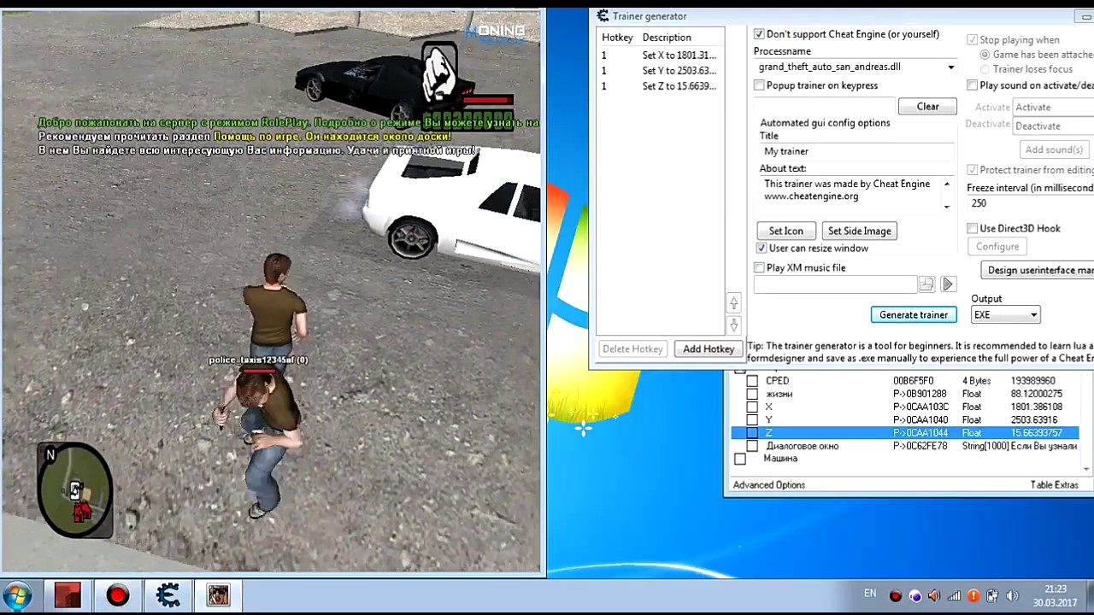Click the Trainer generator title bar icon

[603, 16]
